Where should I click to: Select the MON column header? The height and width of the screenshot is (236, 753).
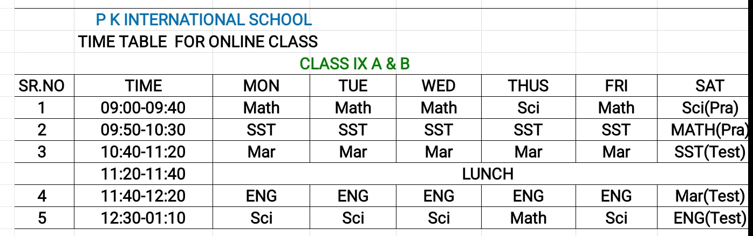261,86
